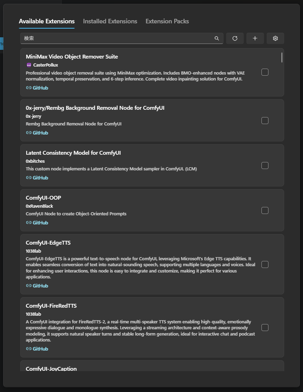303x392 pixels.
Task: Click the refresh extensions icon
Action: [235, 38]
